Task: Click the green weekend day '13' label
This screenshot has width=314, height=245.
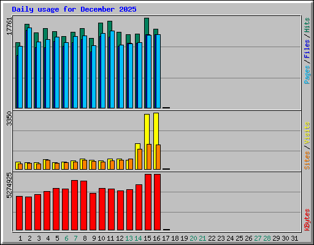Action: click(129, 238)
